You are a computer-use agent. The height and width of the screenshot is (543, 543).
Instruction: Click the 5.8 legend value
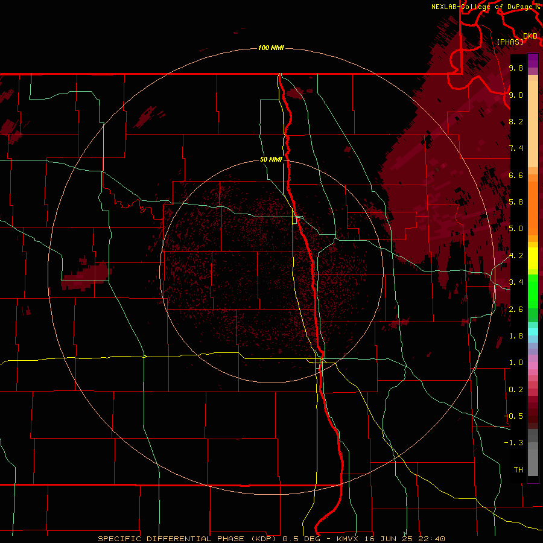(x=516, y=202)
